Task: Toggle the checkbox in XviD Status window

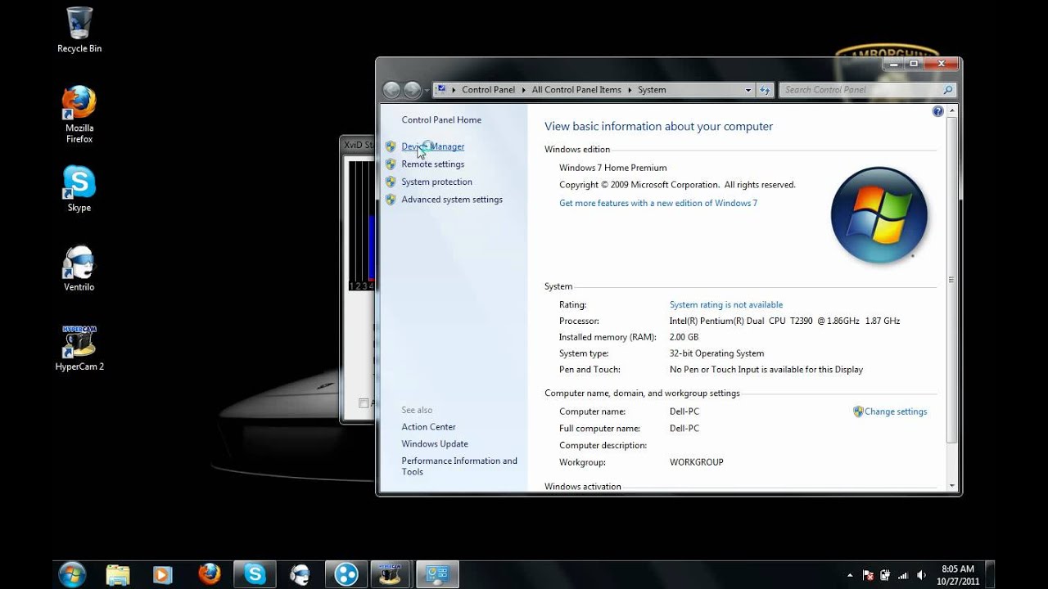Action: click(x=364, y=402)
